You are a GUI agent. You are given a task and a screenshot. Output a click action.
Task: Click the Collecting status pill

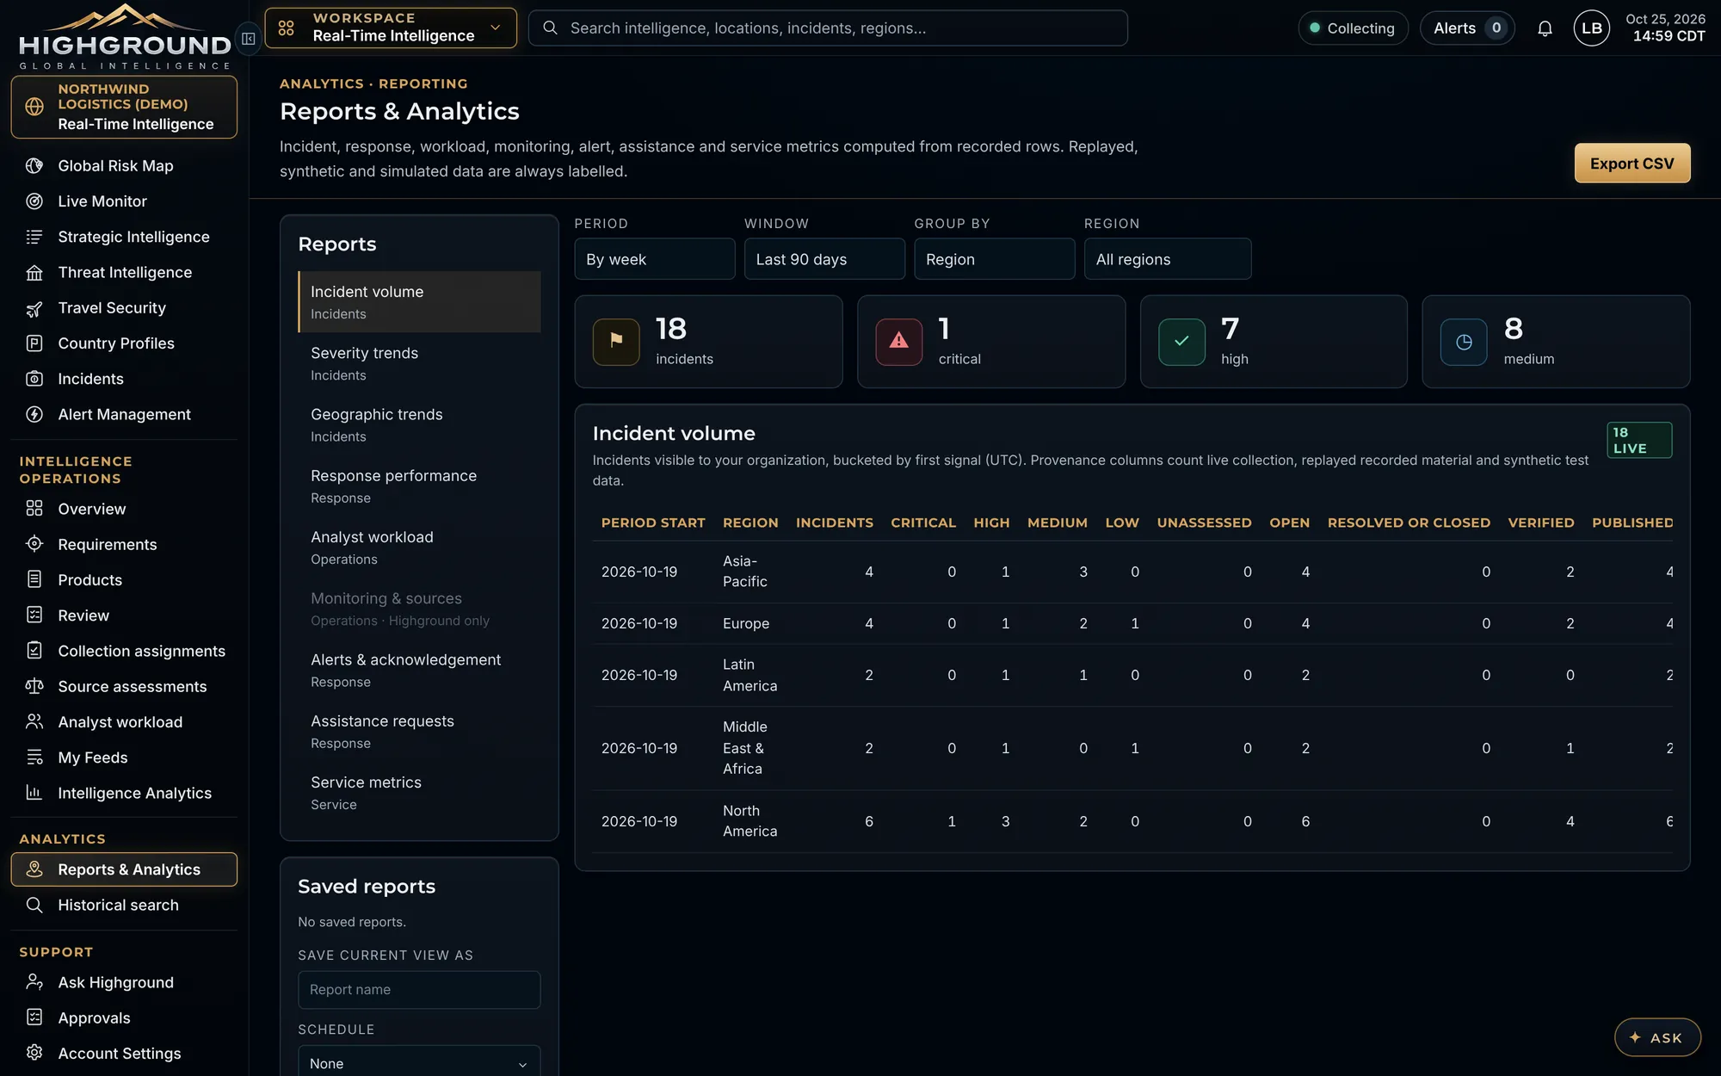pyautogui.click(x=1353, y=28)
